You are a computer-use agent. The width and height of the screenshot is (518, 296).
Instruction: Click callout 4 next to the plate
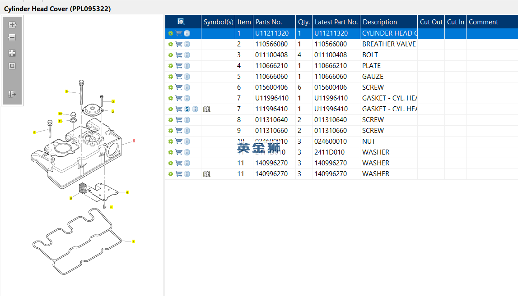click(127, 192)
